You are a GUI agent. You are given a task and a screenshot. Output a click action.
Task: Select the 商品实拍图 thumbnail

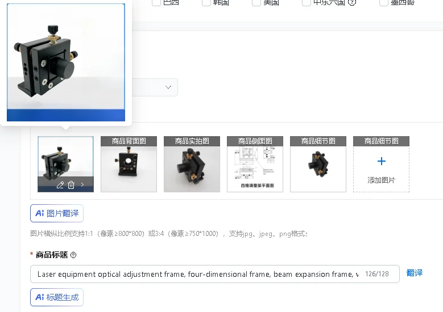[x=192, y=165]
